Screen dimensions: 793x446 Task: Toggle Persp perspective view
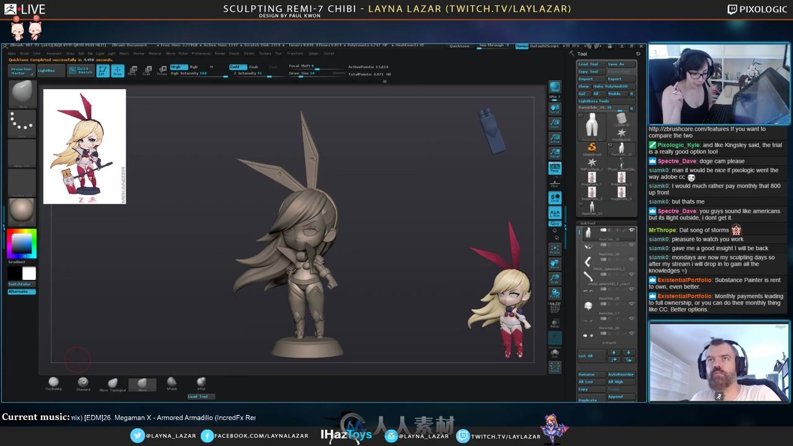point(555,168)
